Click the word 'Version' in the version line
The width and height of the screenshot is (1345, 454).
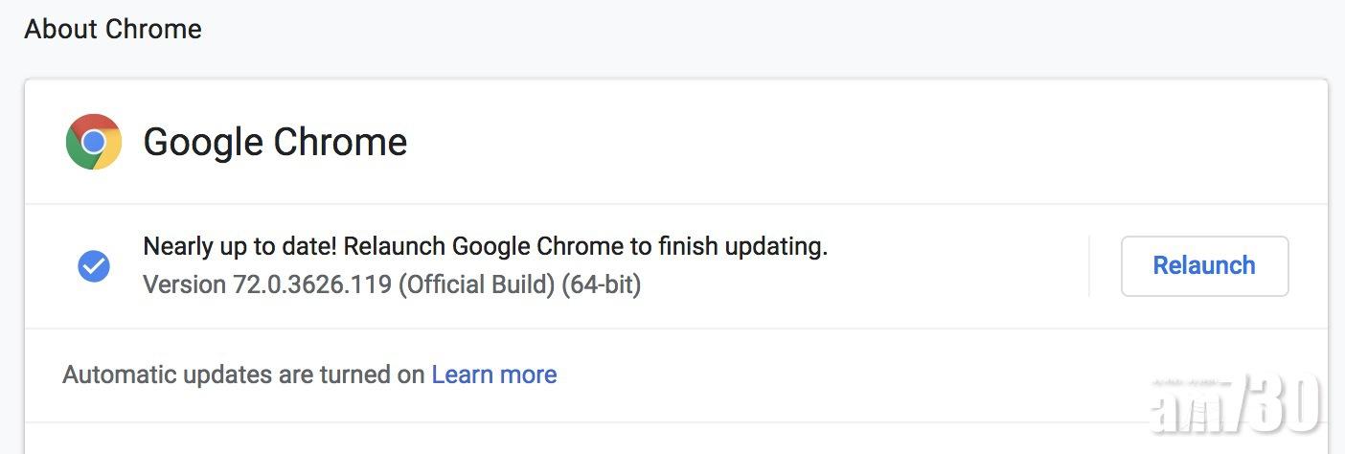coord(184,284)
